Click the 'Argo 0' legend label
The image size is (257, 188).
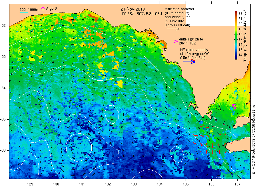[51, 9]
